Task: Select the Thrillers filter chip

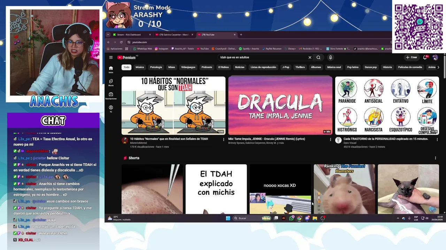Action: [x=300, y=67]
